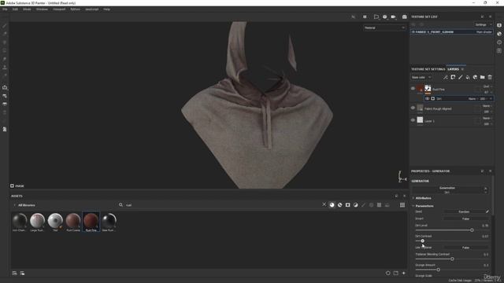Open Fabric Rough Aligned blending mode dropdown

coord(487,106)
